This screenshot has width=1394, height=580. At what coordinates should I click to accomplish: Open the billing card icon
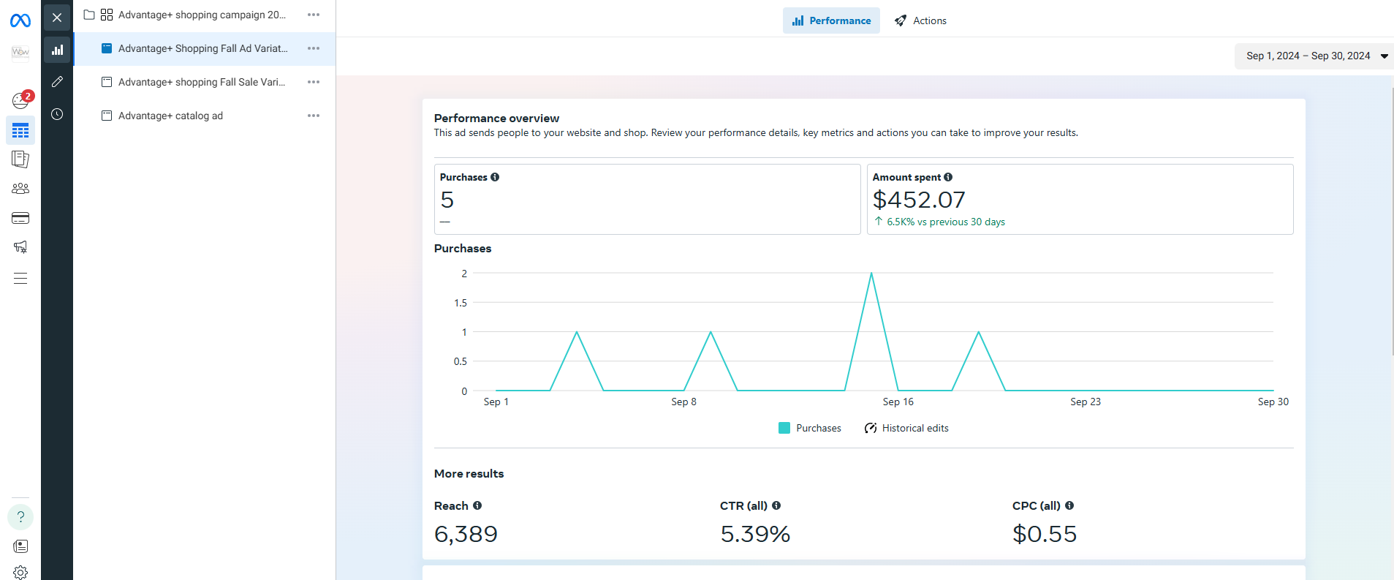point(20,218)
